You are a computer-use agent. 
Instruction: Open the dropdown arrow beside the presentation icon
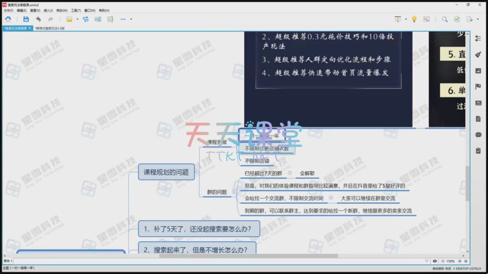pyautogui.click(x=406, y=19)
